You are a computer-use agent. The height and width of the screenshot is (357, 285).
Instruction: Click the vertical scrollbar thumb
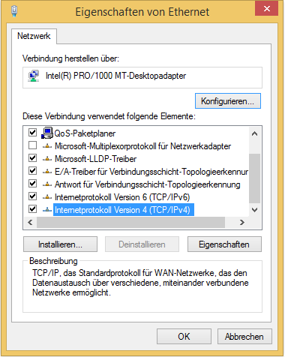[255, 178]
